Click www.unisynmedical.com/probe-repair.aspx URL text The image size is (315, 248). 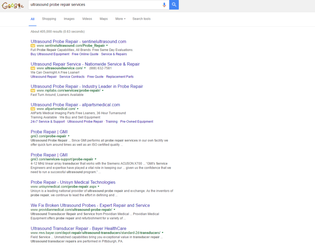tap(63, 187)
